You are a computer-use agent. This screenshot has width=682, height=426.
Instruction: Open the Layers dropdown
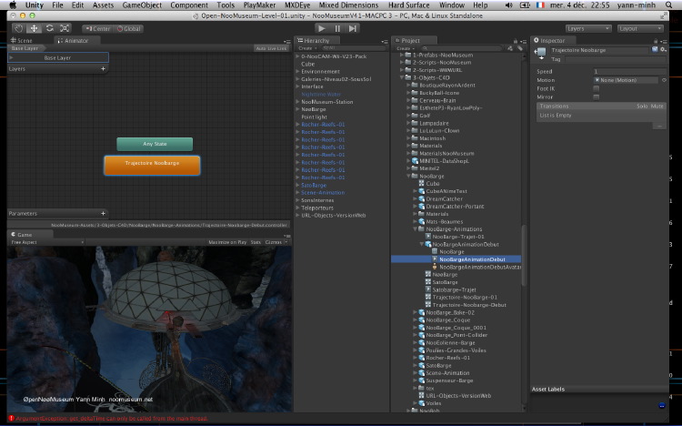[588, 28]
